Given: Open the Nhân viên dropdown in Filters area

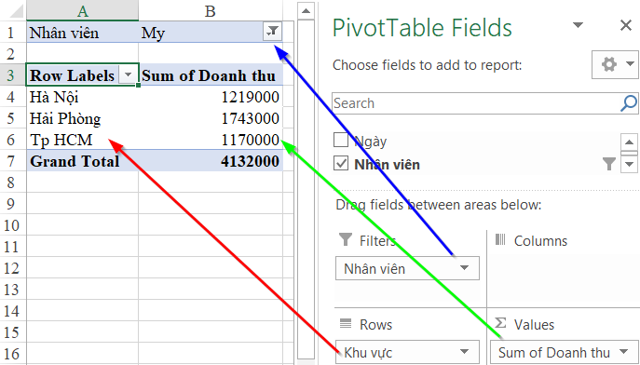Looking at the screenshot, I should point(464,268).
